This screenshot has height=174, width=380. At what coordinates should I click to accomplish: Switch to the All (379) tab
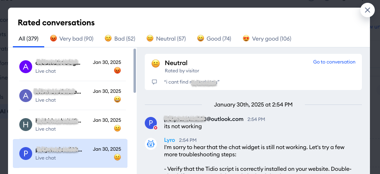click(x=29, y=39)
